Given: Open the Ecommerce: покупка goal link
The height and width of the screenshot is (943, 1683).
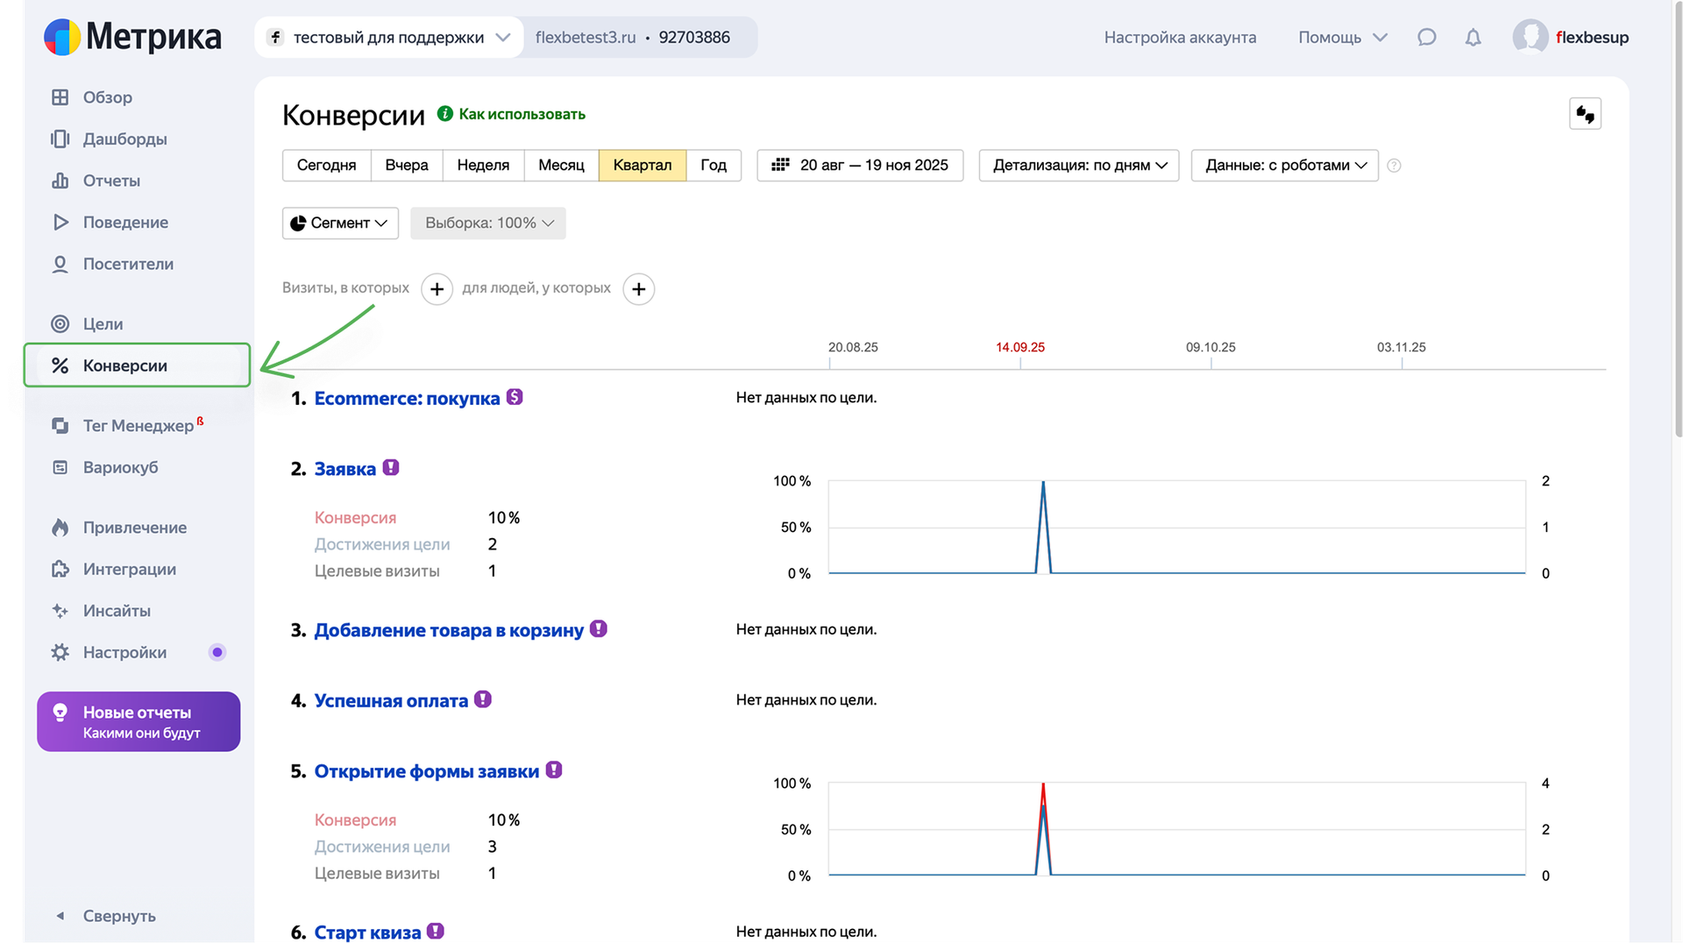Looking at the screenshot, I should (407, 399).
